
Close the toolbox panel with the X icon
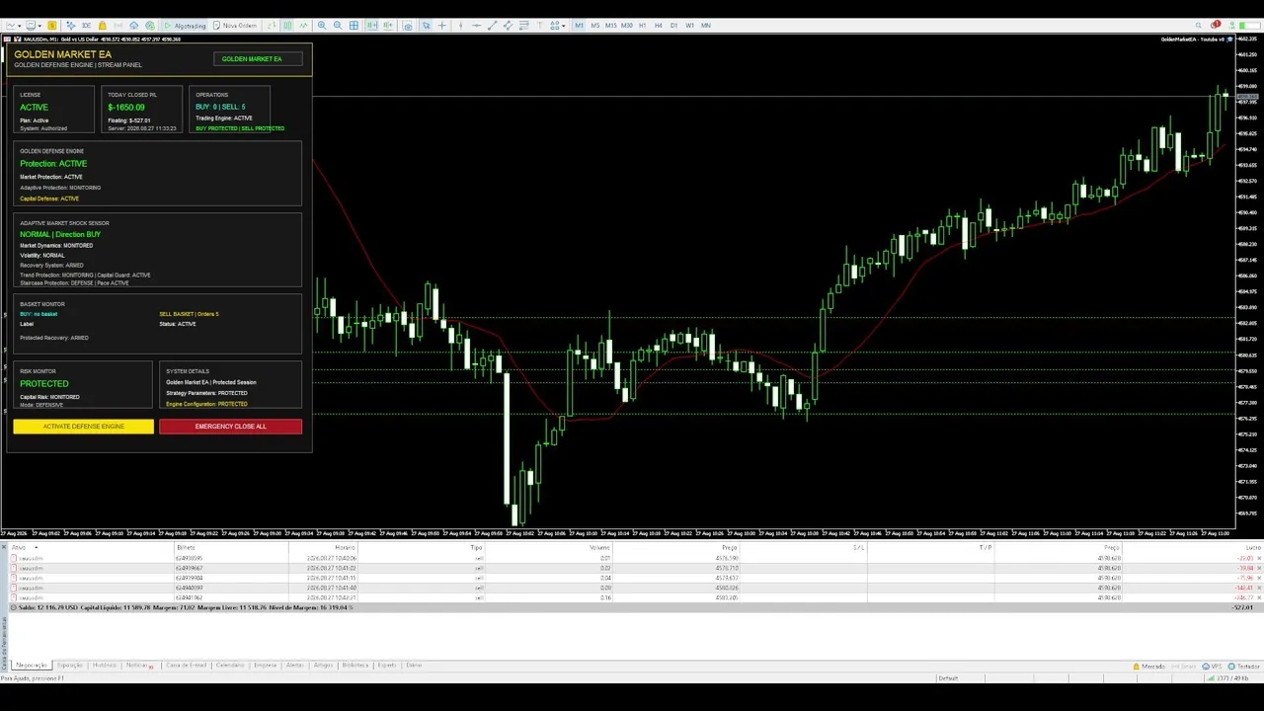pyautogui.click(x=4, y=547)
